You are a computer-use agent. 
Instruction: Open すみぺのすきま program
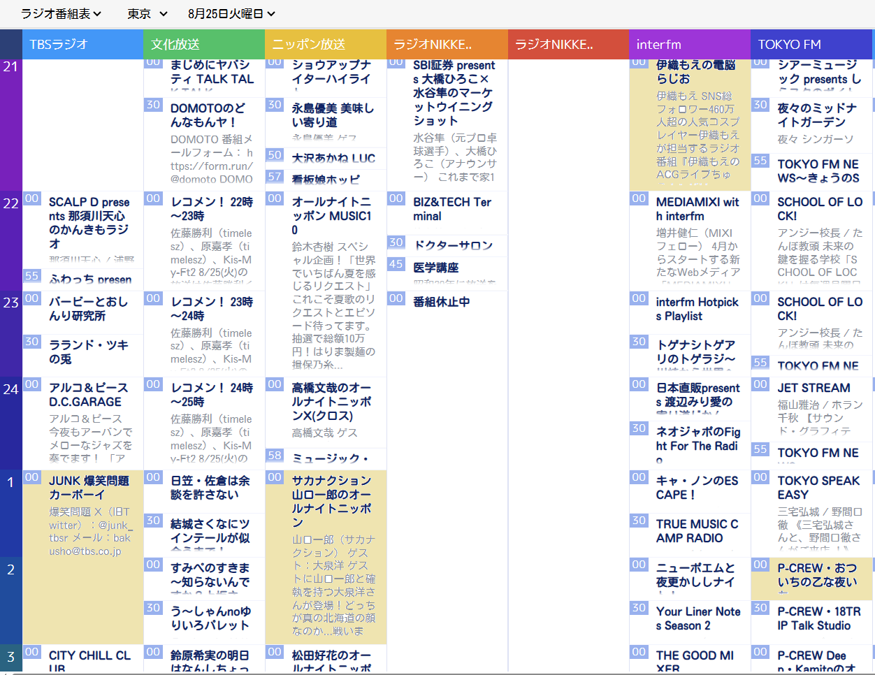(x=204, y=579)
